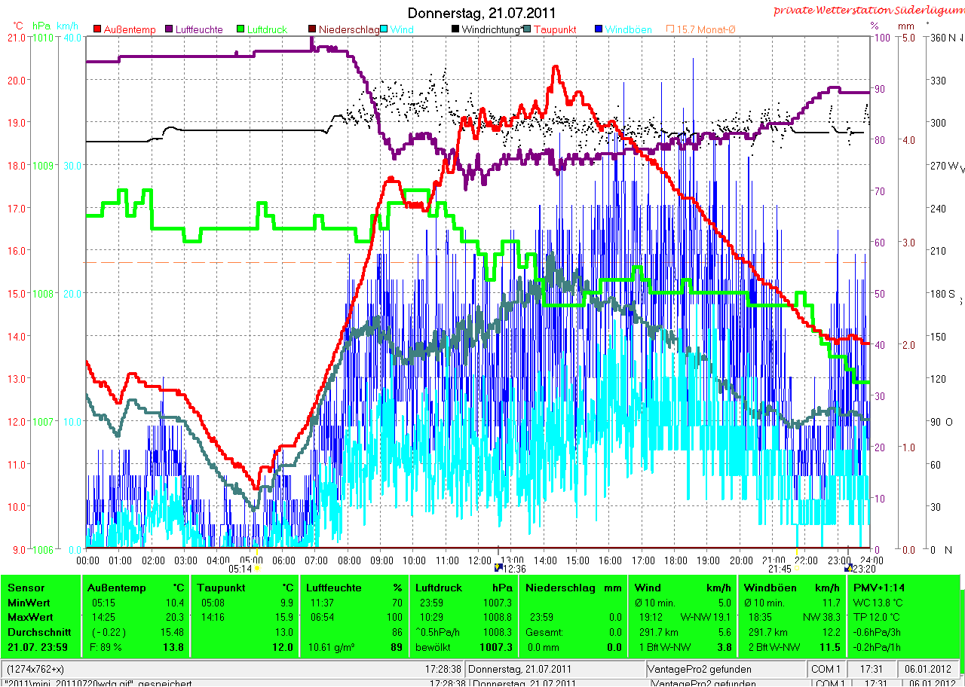Viewport: 965px width, 687px height.
Task: Click the orange 15.7 Monat-Ø legend box
Action: pos(670,29)
